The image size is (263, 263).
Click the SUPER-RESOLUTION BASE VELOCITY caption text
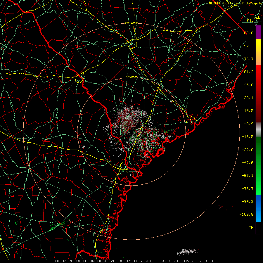pos(92,261)
